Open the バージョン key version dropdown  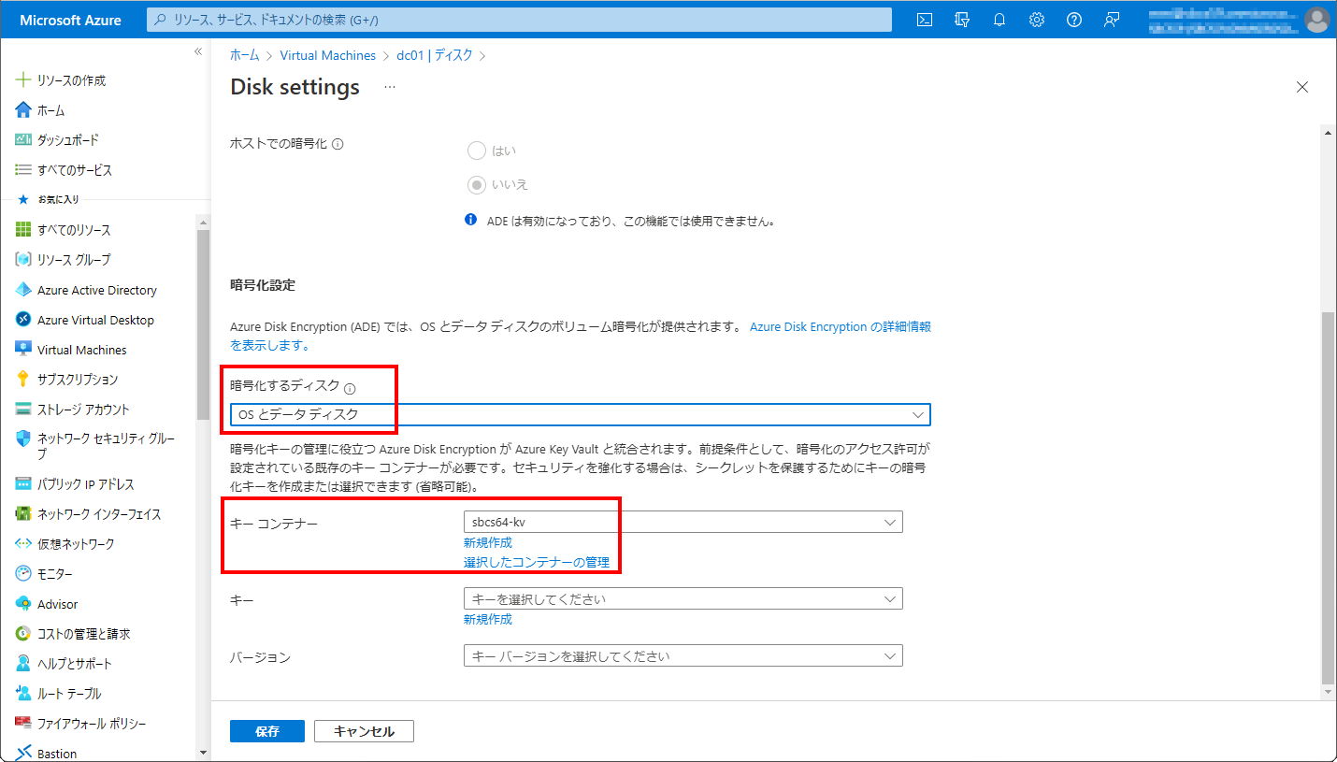click(x=683, y=656)
